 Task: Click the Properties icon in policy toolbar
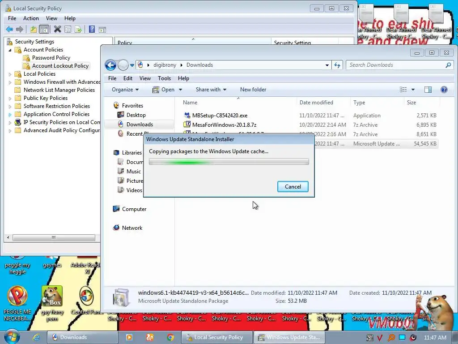[68, 29]
